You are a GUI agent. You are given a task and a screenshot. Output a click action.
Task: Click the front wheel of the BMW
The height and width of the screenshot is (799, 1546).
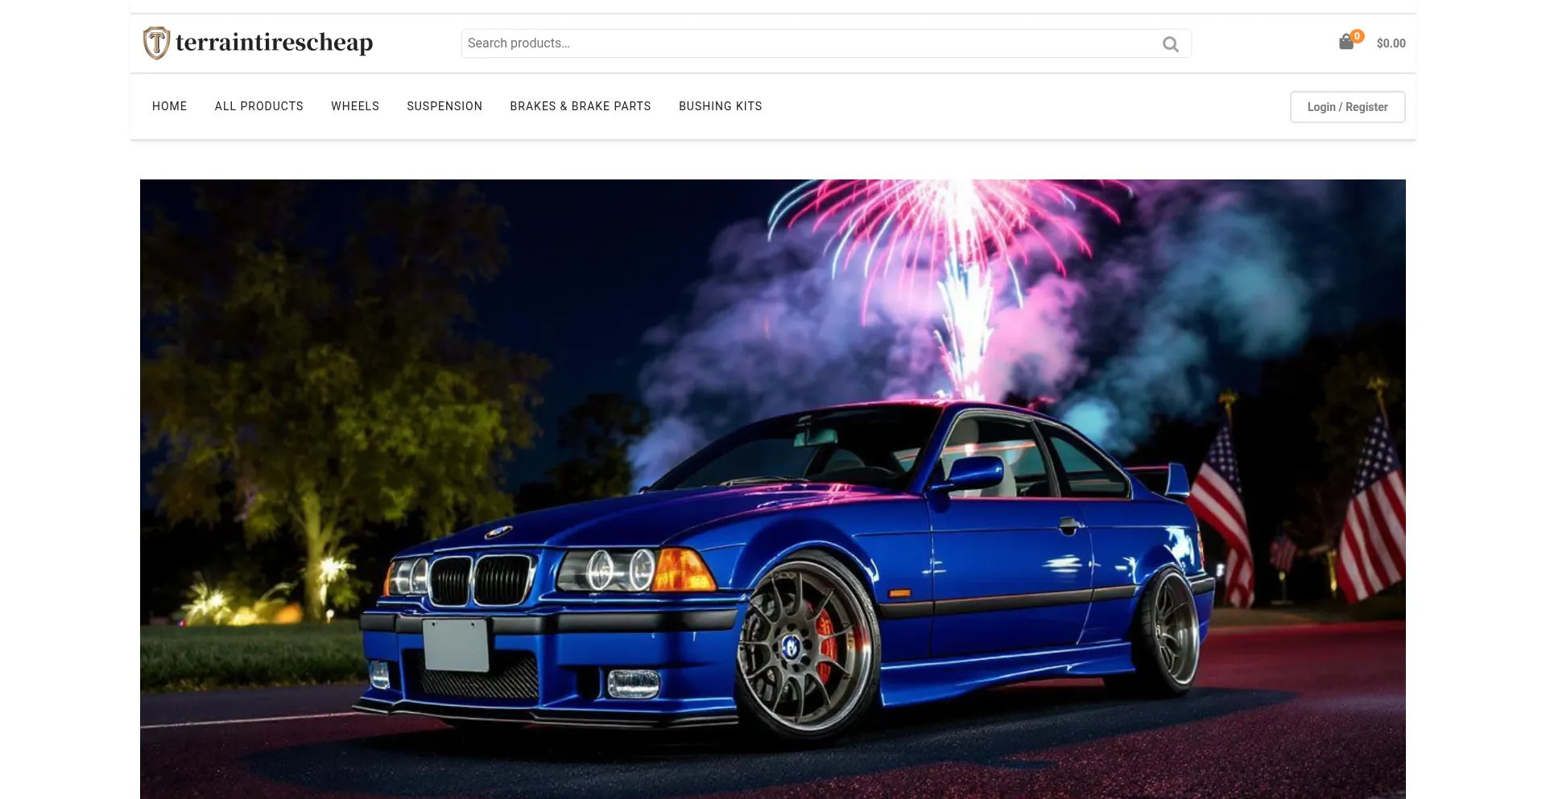pyautogui.click(x=805, y=648)
